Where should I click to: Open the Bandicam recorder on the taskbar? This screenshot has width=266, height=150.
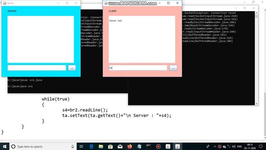click(158, 146)
